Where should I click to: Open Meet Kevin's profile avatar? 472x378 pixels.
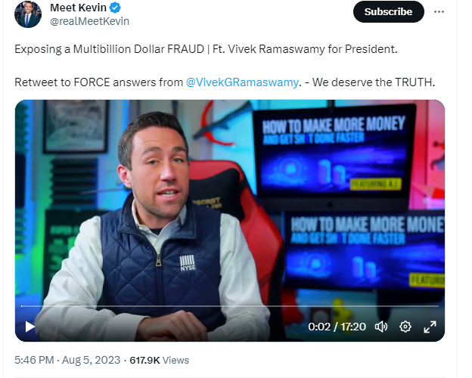(28, 14)
